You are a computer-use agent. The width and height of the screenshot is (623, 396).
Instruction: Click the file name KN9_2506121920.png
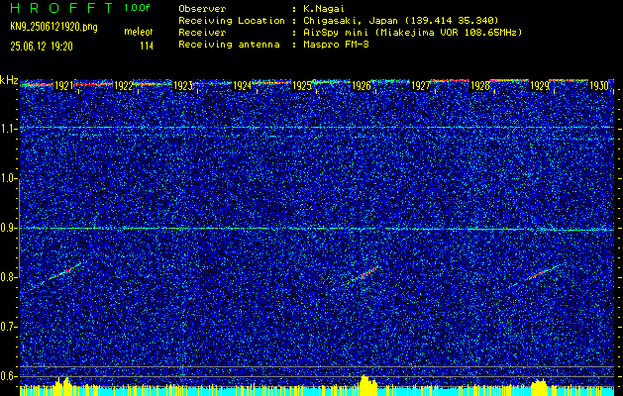[x=53, y=27]
